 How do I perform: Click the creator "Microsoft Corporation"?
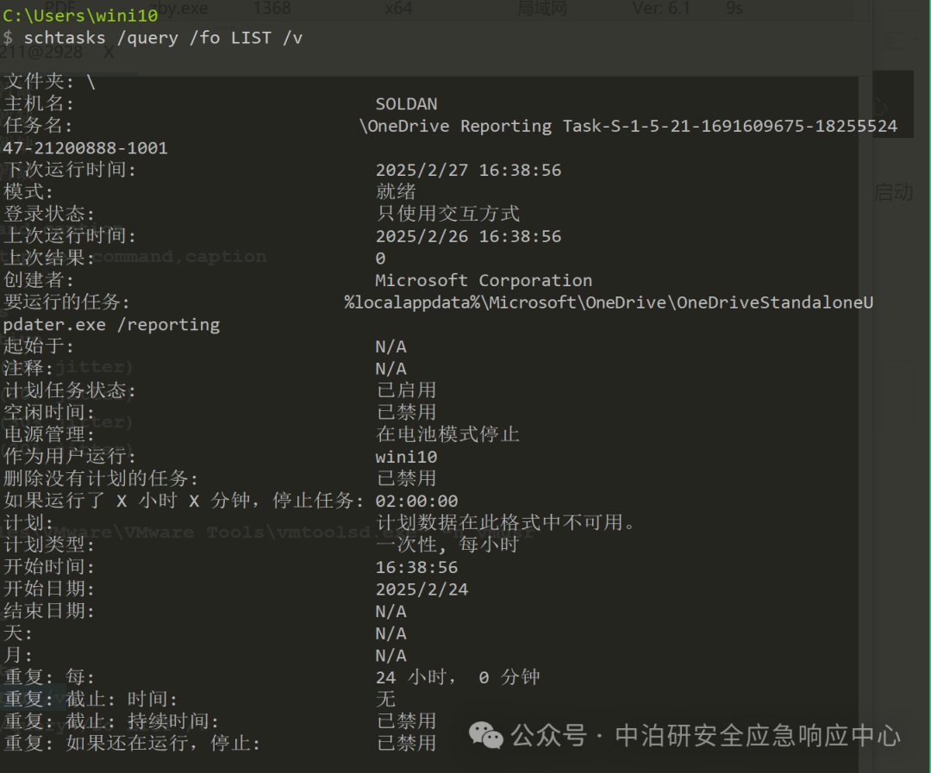click(484, 280)
